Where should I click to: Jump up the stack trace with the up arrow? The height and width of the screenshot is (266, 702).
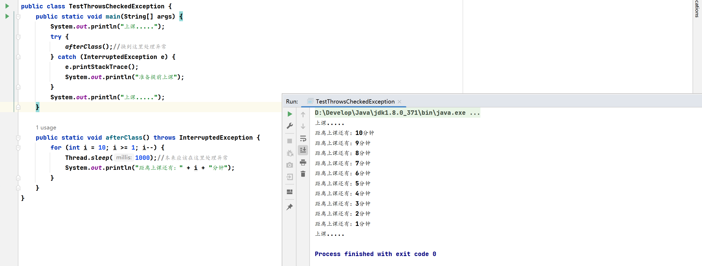(x=303, y=115)
